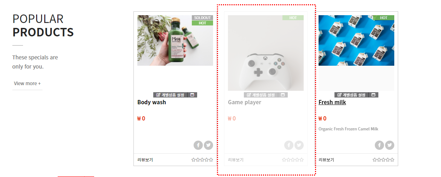Share Game player on Twitter
This screenshot has width=441, height=177.
click(x=299, y=145)
